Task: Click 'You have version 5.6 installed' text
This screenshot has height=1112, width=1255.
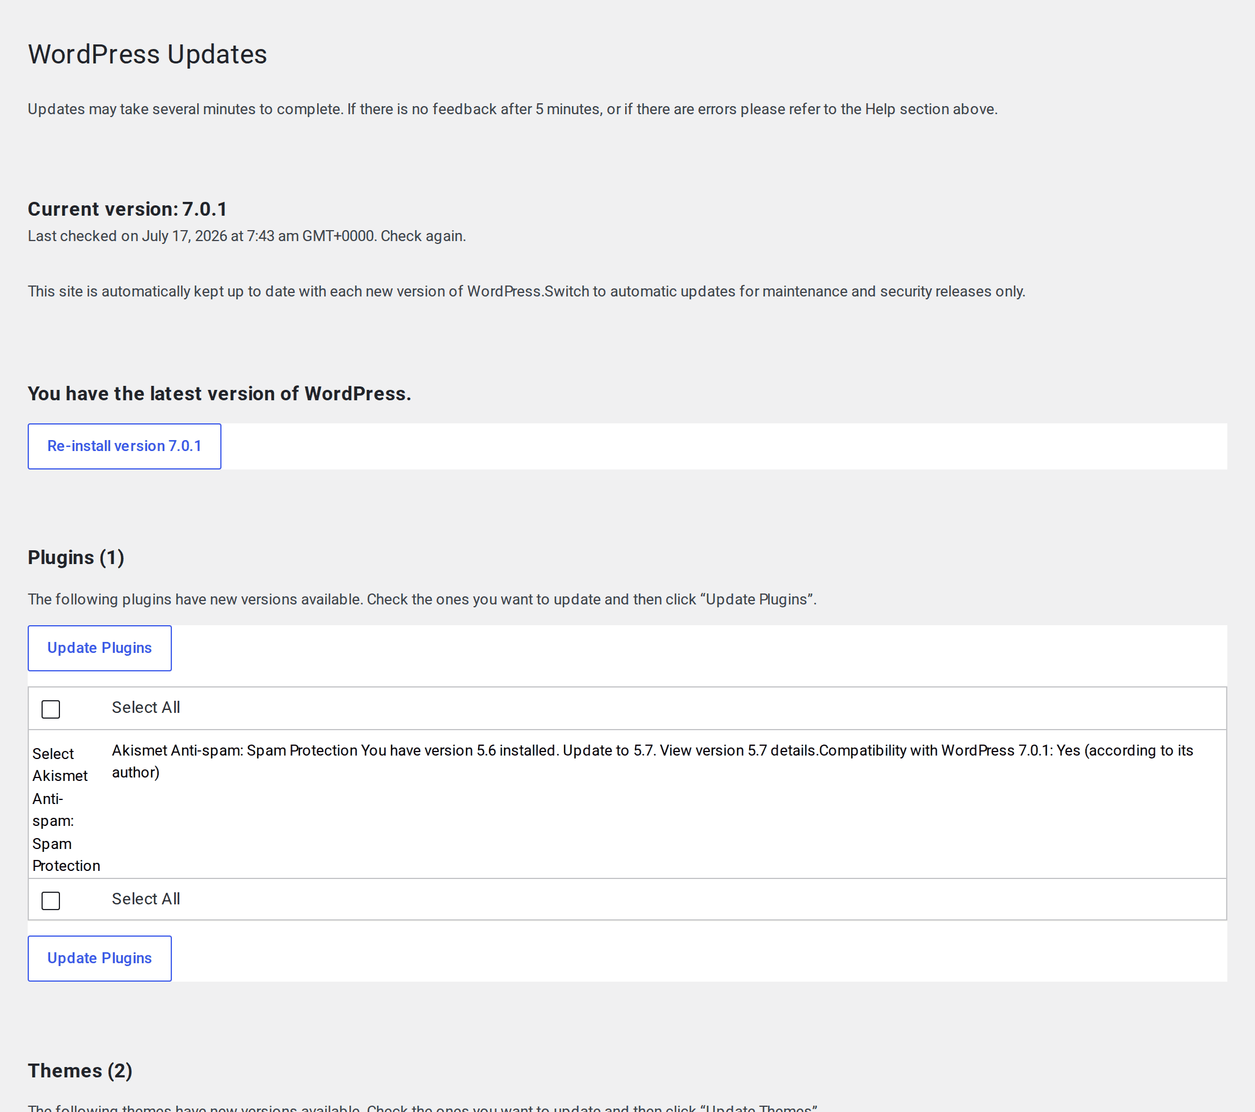Action: (458, 750)
